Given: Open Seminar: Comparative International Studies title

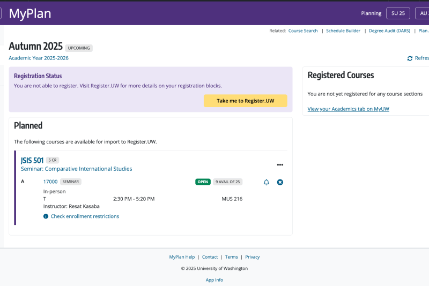Looking at the screenshot, I should tap(76, 169).
